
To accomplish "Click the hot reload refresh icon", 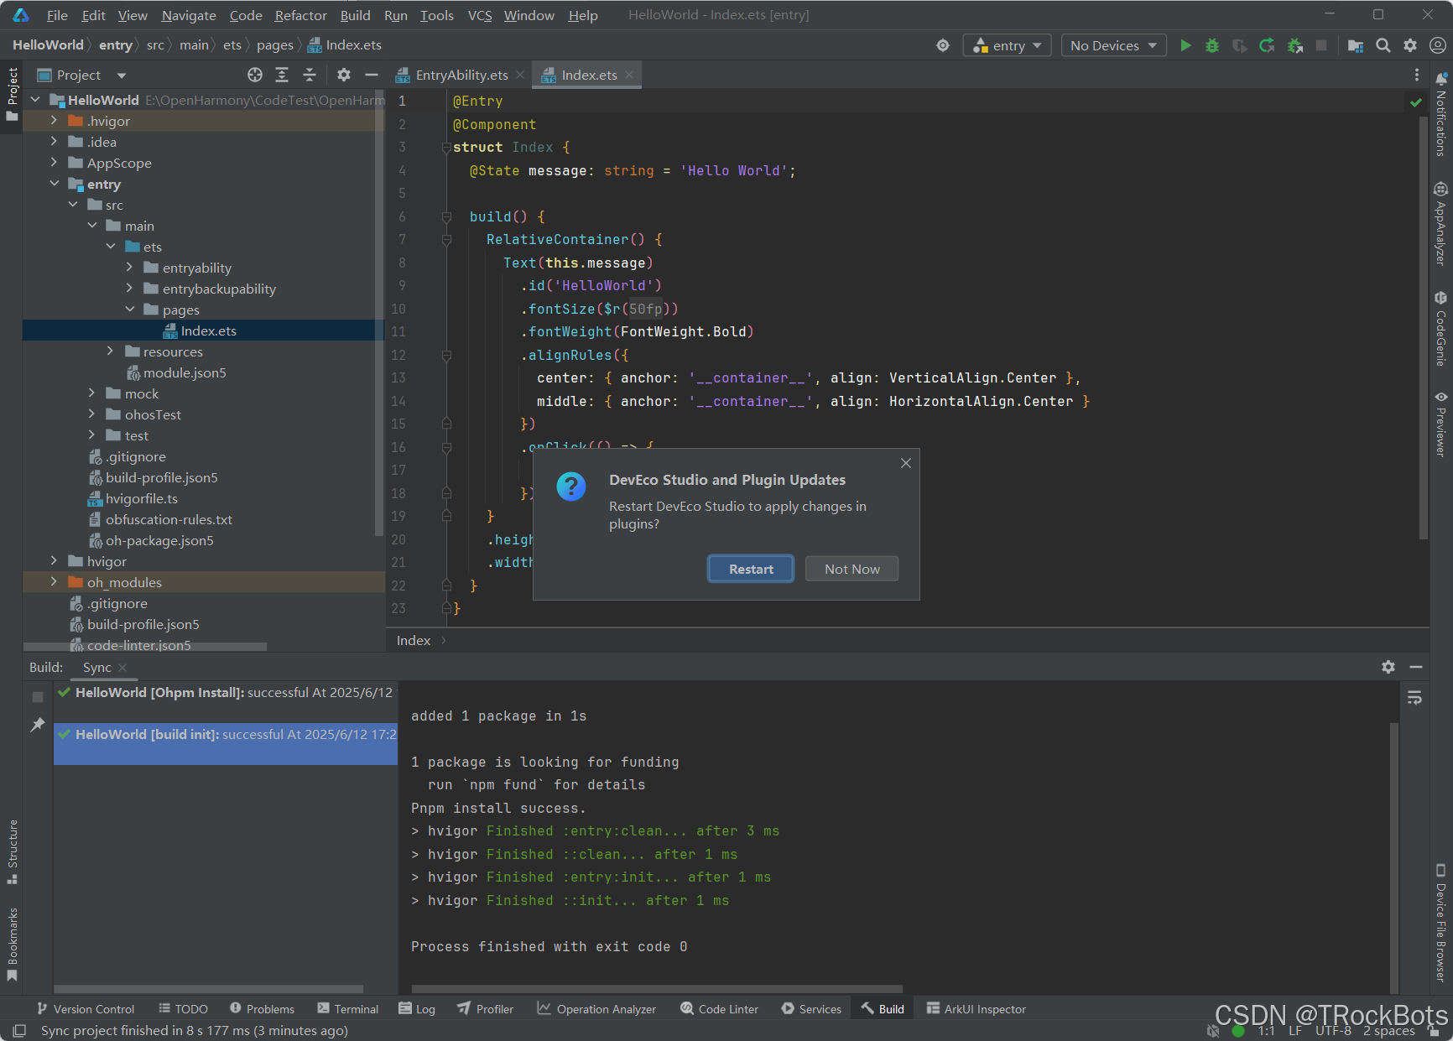I will [x=1267, y=45].
